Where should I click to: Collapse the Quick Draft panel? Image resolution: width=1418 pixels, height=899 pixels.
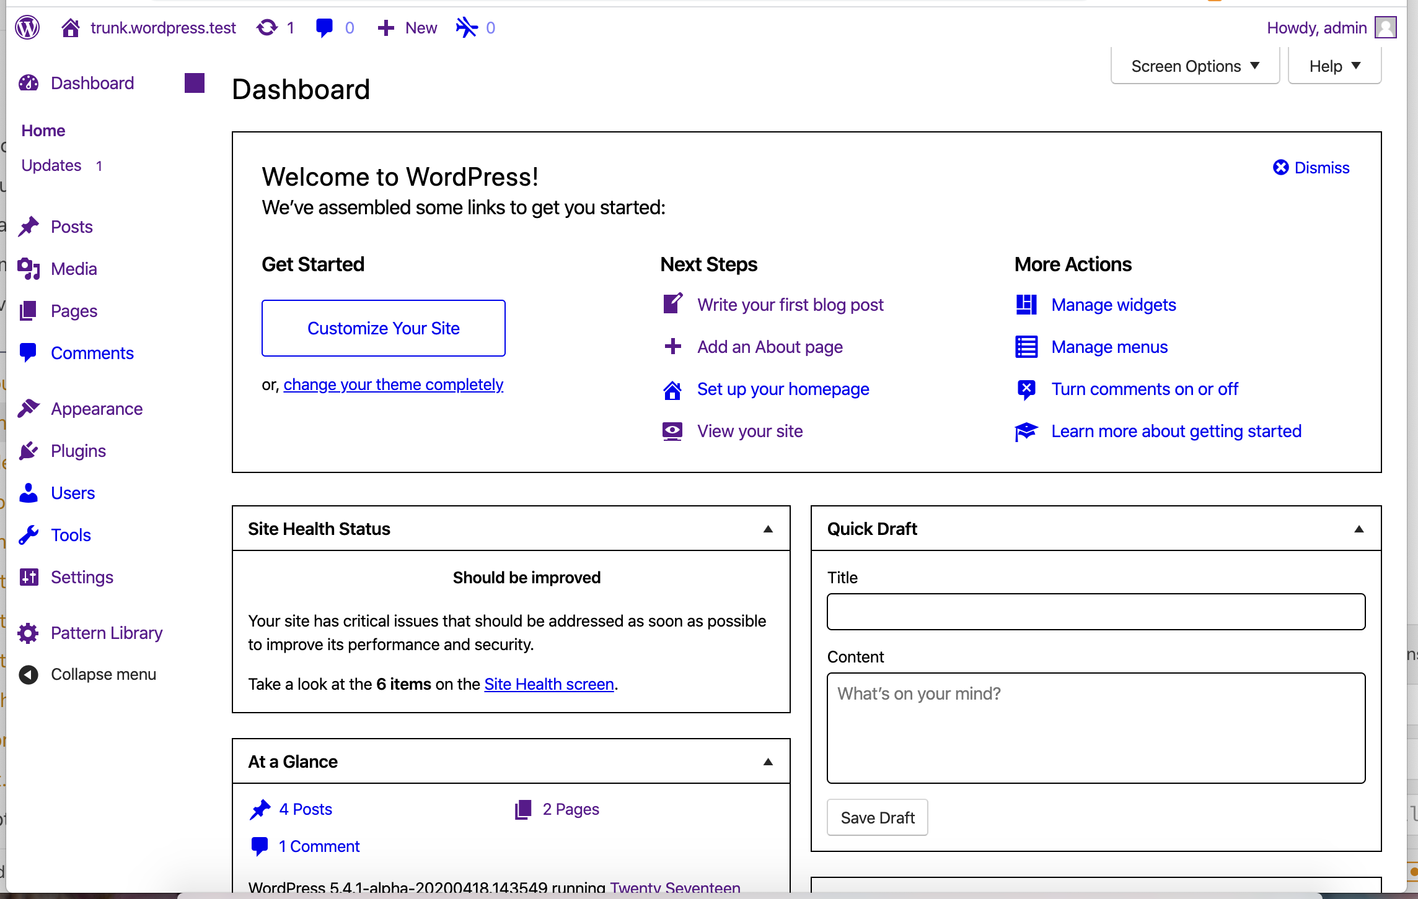point(1359,529)
